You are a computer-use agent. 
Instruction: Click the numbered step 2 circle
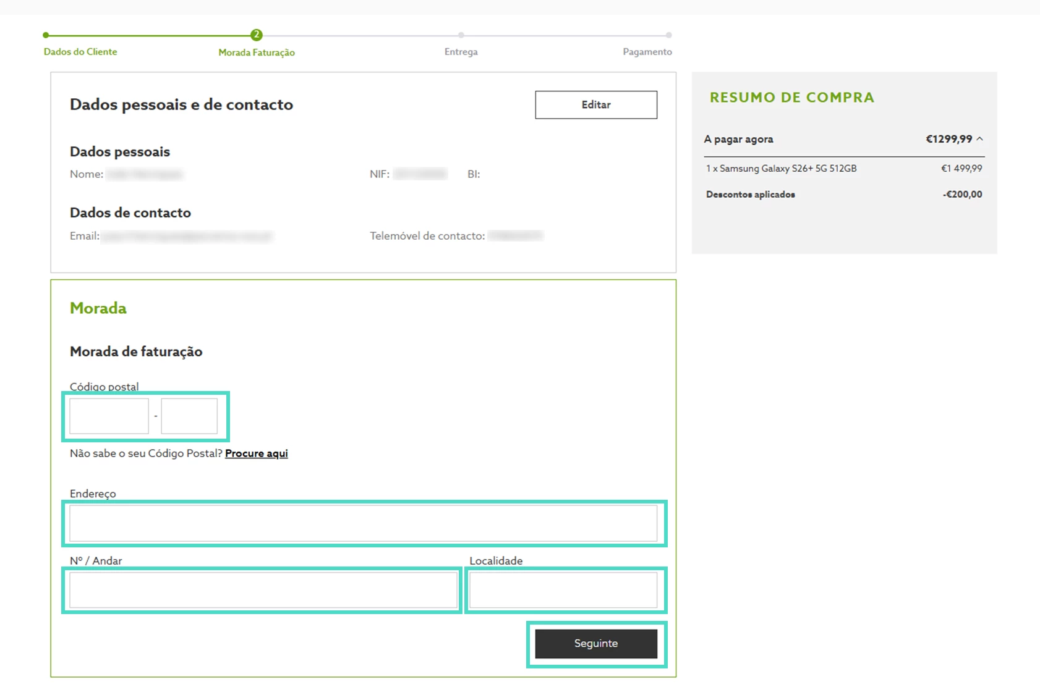256,35
